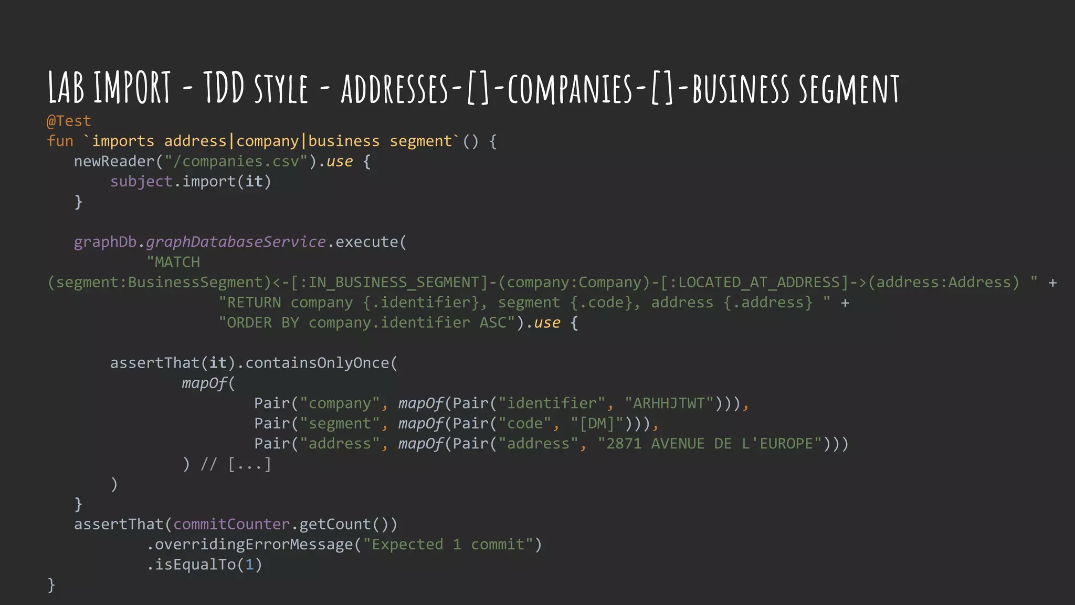Viewport: 1075px width, 605px height.
Task: Click the "MATCH" string literal
Action: point(173,262)
